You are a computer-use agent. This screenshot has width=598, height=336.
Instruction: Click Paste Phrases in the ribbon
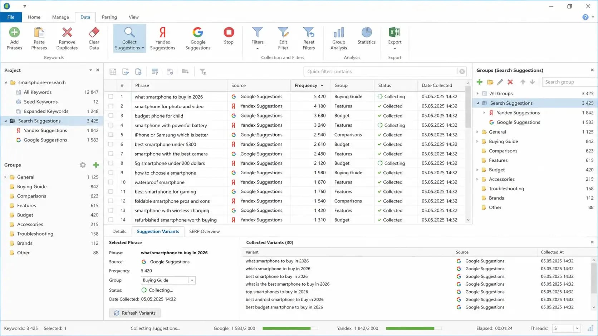[39, 39]
